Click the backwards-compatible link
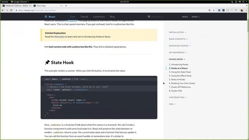 click(x=66, y=21)
